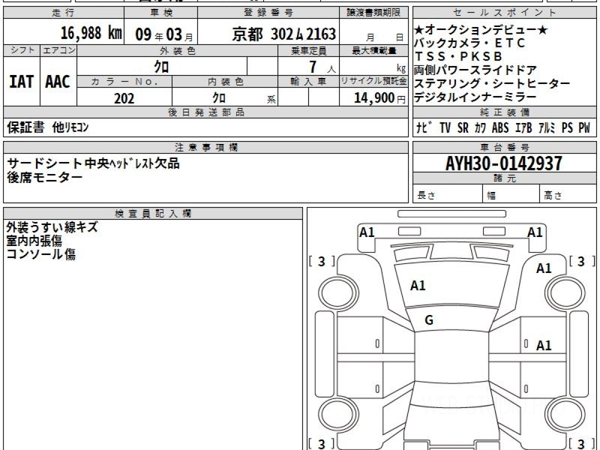
Task: Click the 両側パワースライドドア line
Action: pyautogui.click(x=475, y=70)
